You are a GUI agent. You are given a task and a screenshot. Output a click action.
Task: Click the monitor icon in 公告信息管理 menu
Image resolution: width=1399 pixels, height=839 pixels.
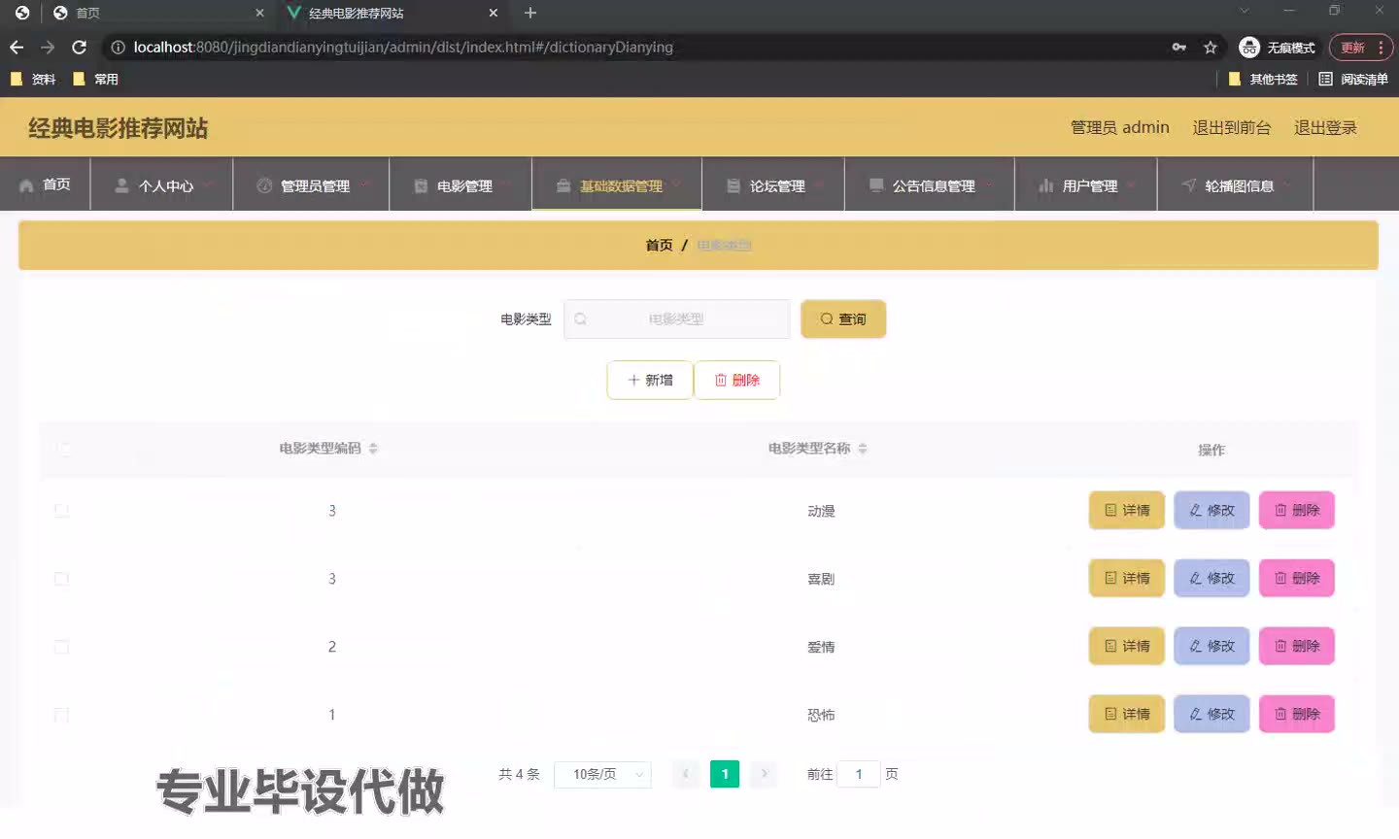pos(876,185)
